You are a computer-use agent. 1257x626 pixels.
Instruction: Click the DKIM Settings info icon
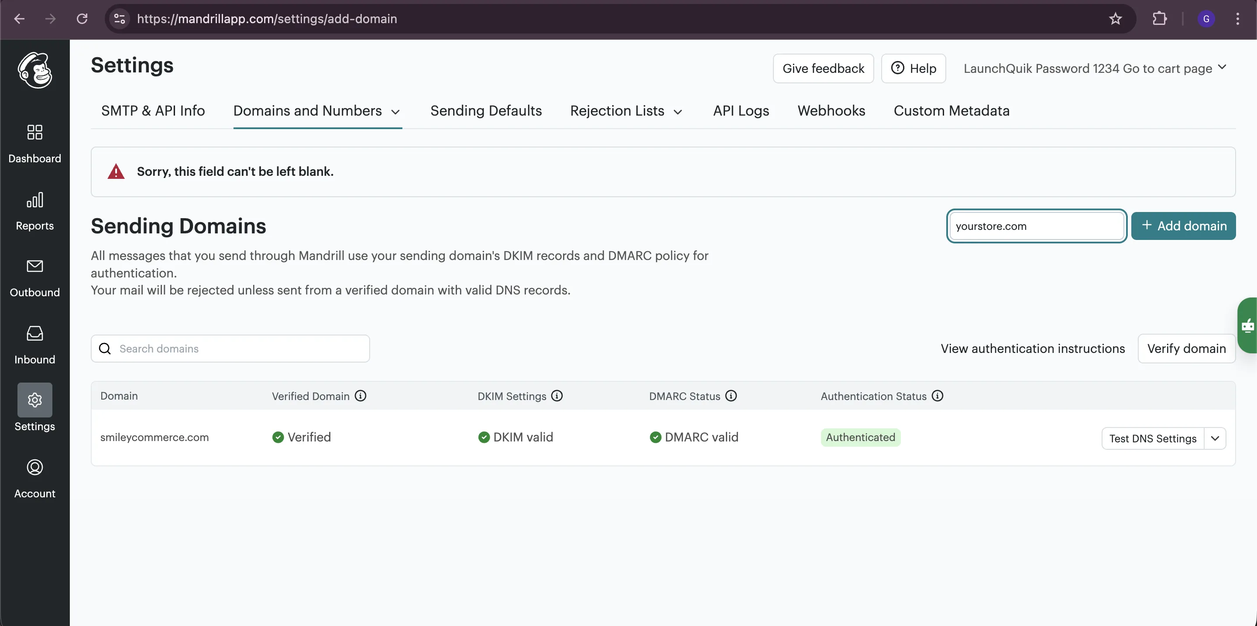[x=557, y=396]
